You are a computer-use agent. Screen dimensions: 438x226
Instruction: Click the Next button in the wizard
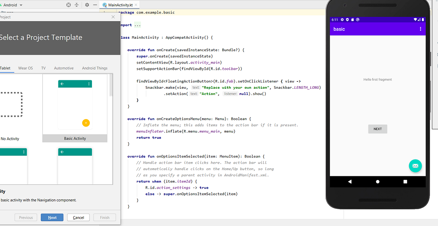(x=52, y=217)
